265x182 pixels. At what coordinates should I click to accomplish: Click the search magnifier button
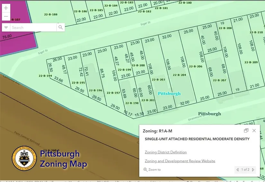pos(60,28)
